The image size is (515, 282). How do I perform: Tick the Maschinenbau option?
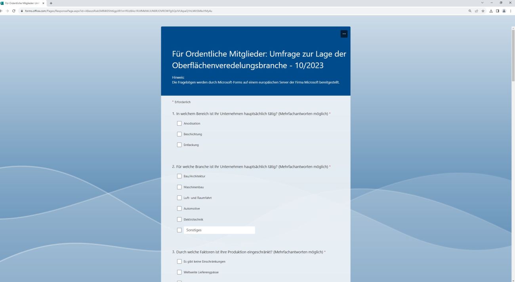179,187
